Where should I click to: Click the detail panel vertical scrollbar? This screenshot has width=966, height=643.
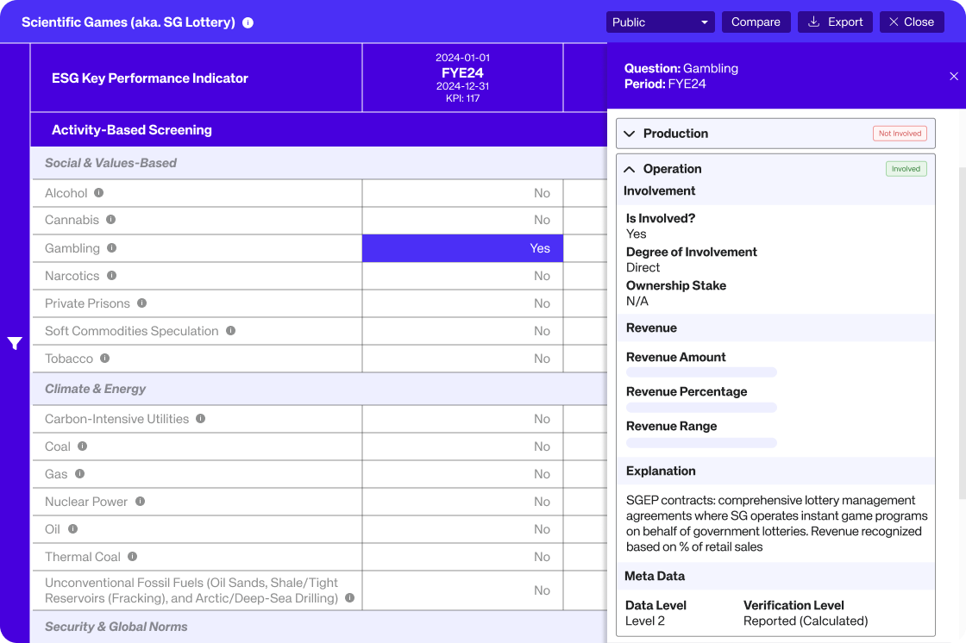point(963,333)
